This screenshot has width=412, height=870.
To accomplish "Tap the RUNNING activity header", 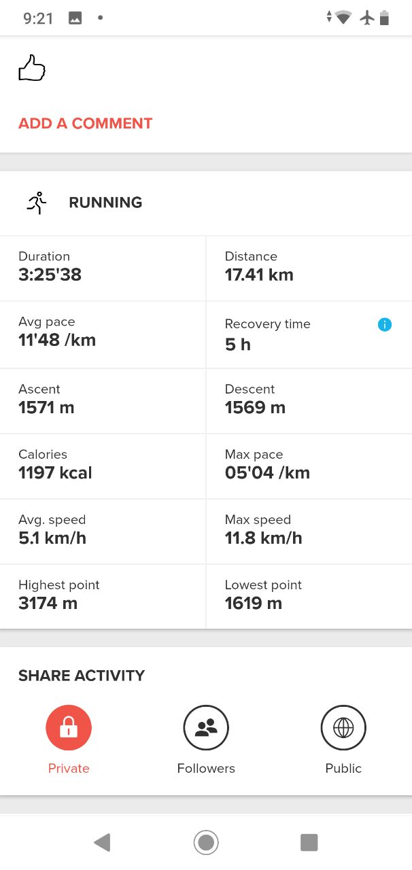I will click(x=105, y=203).
